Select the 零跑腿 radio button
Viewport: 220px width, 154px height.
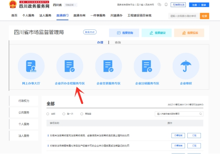82,114
